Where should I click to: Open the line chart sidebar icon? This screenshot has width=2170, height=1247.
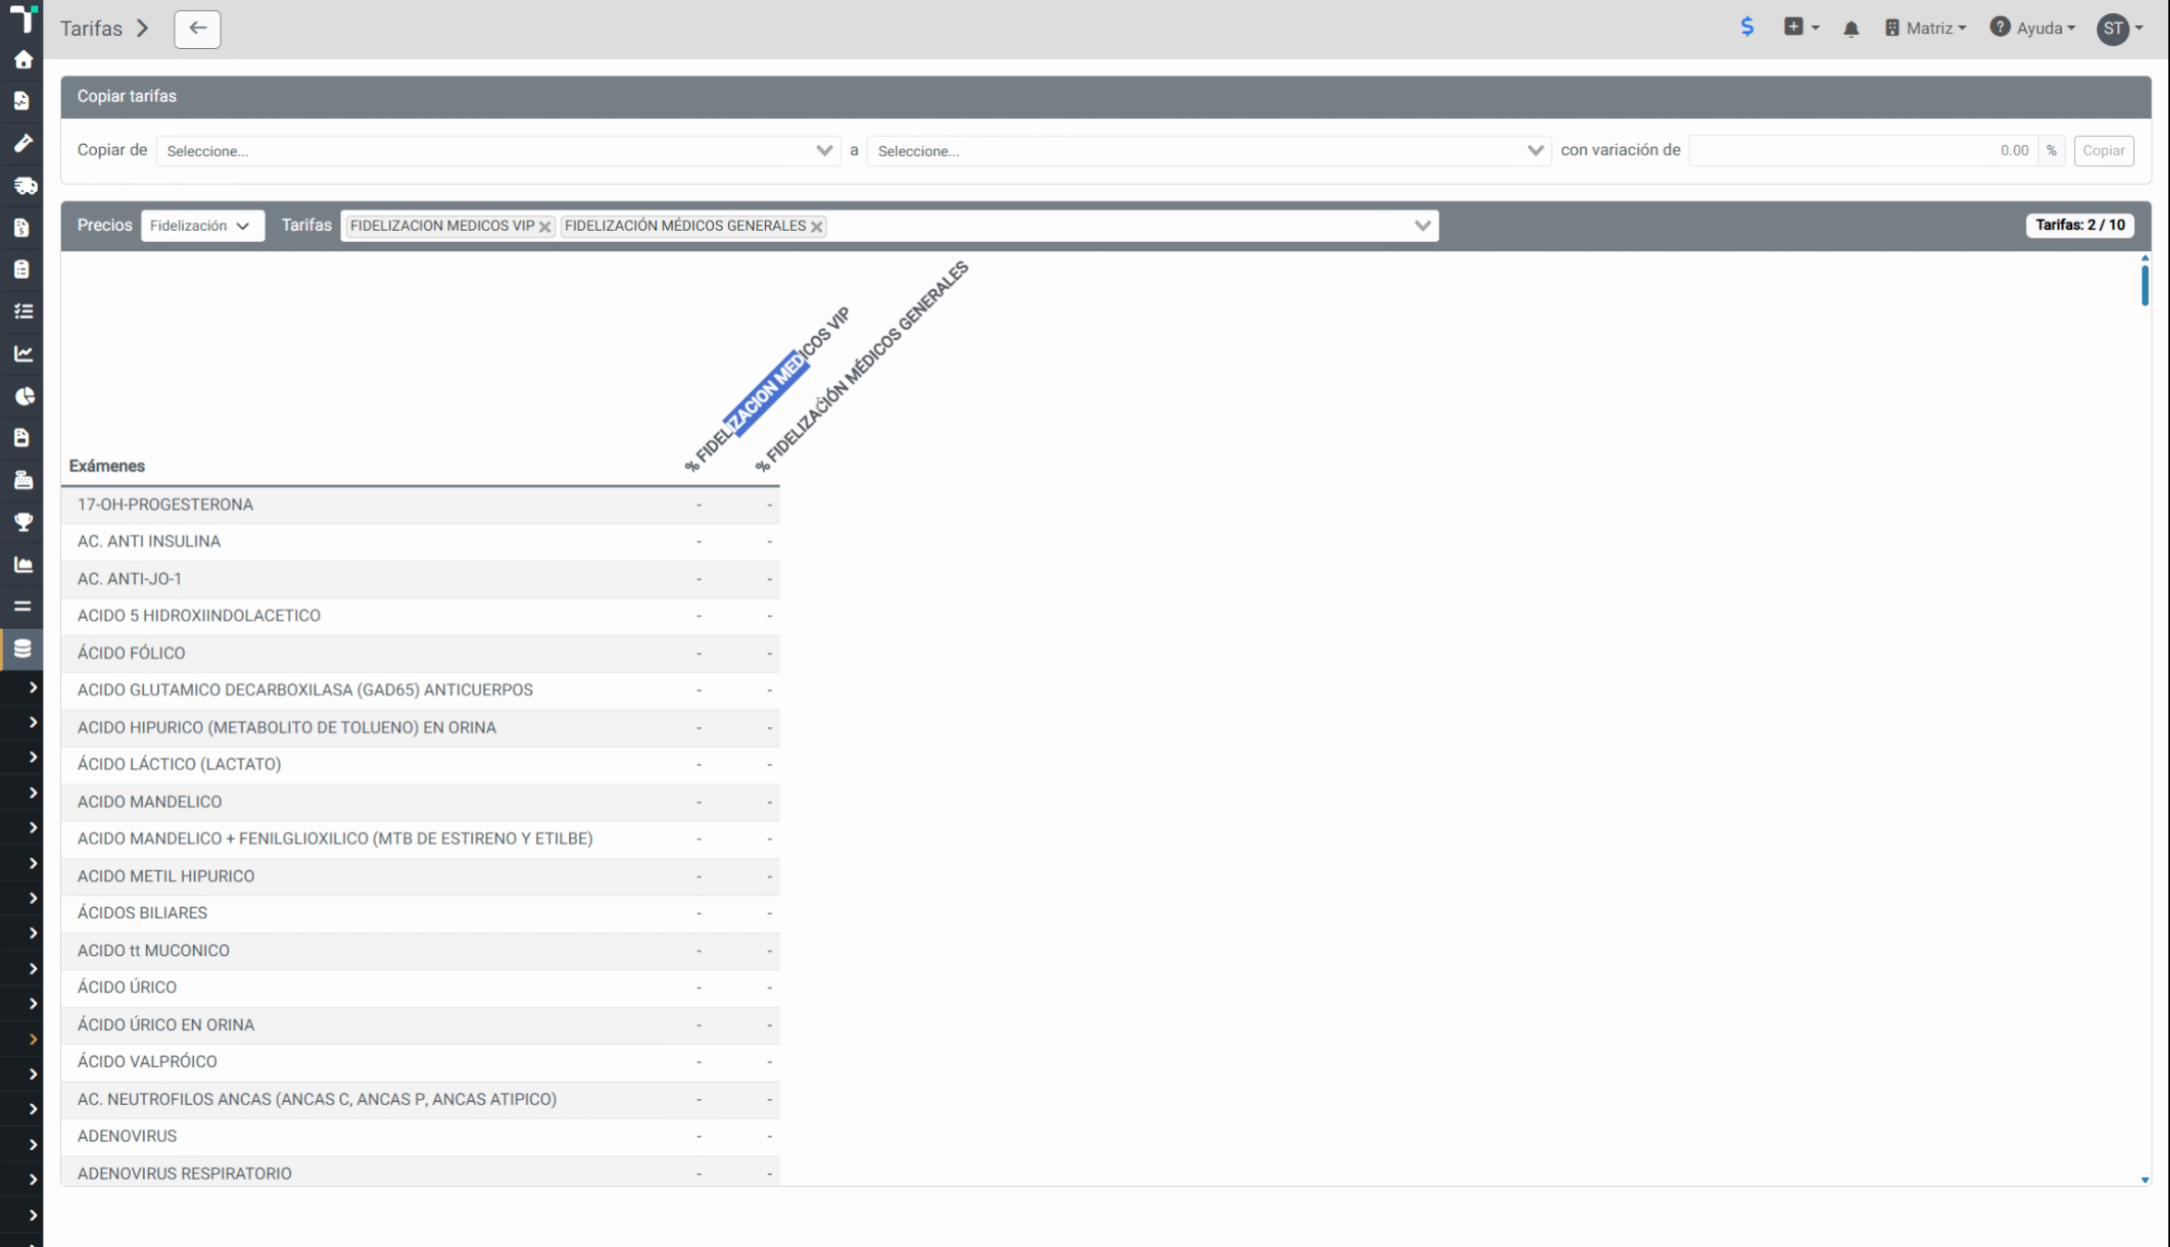(23, 354)
